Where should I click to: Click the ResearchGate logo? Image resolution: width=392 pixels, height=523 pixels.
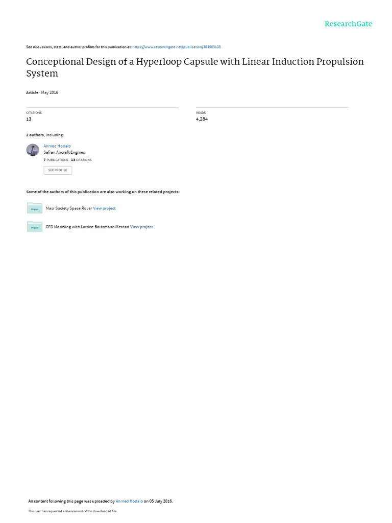348,23
